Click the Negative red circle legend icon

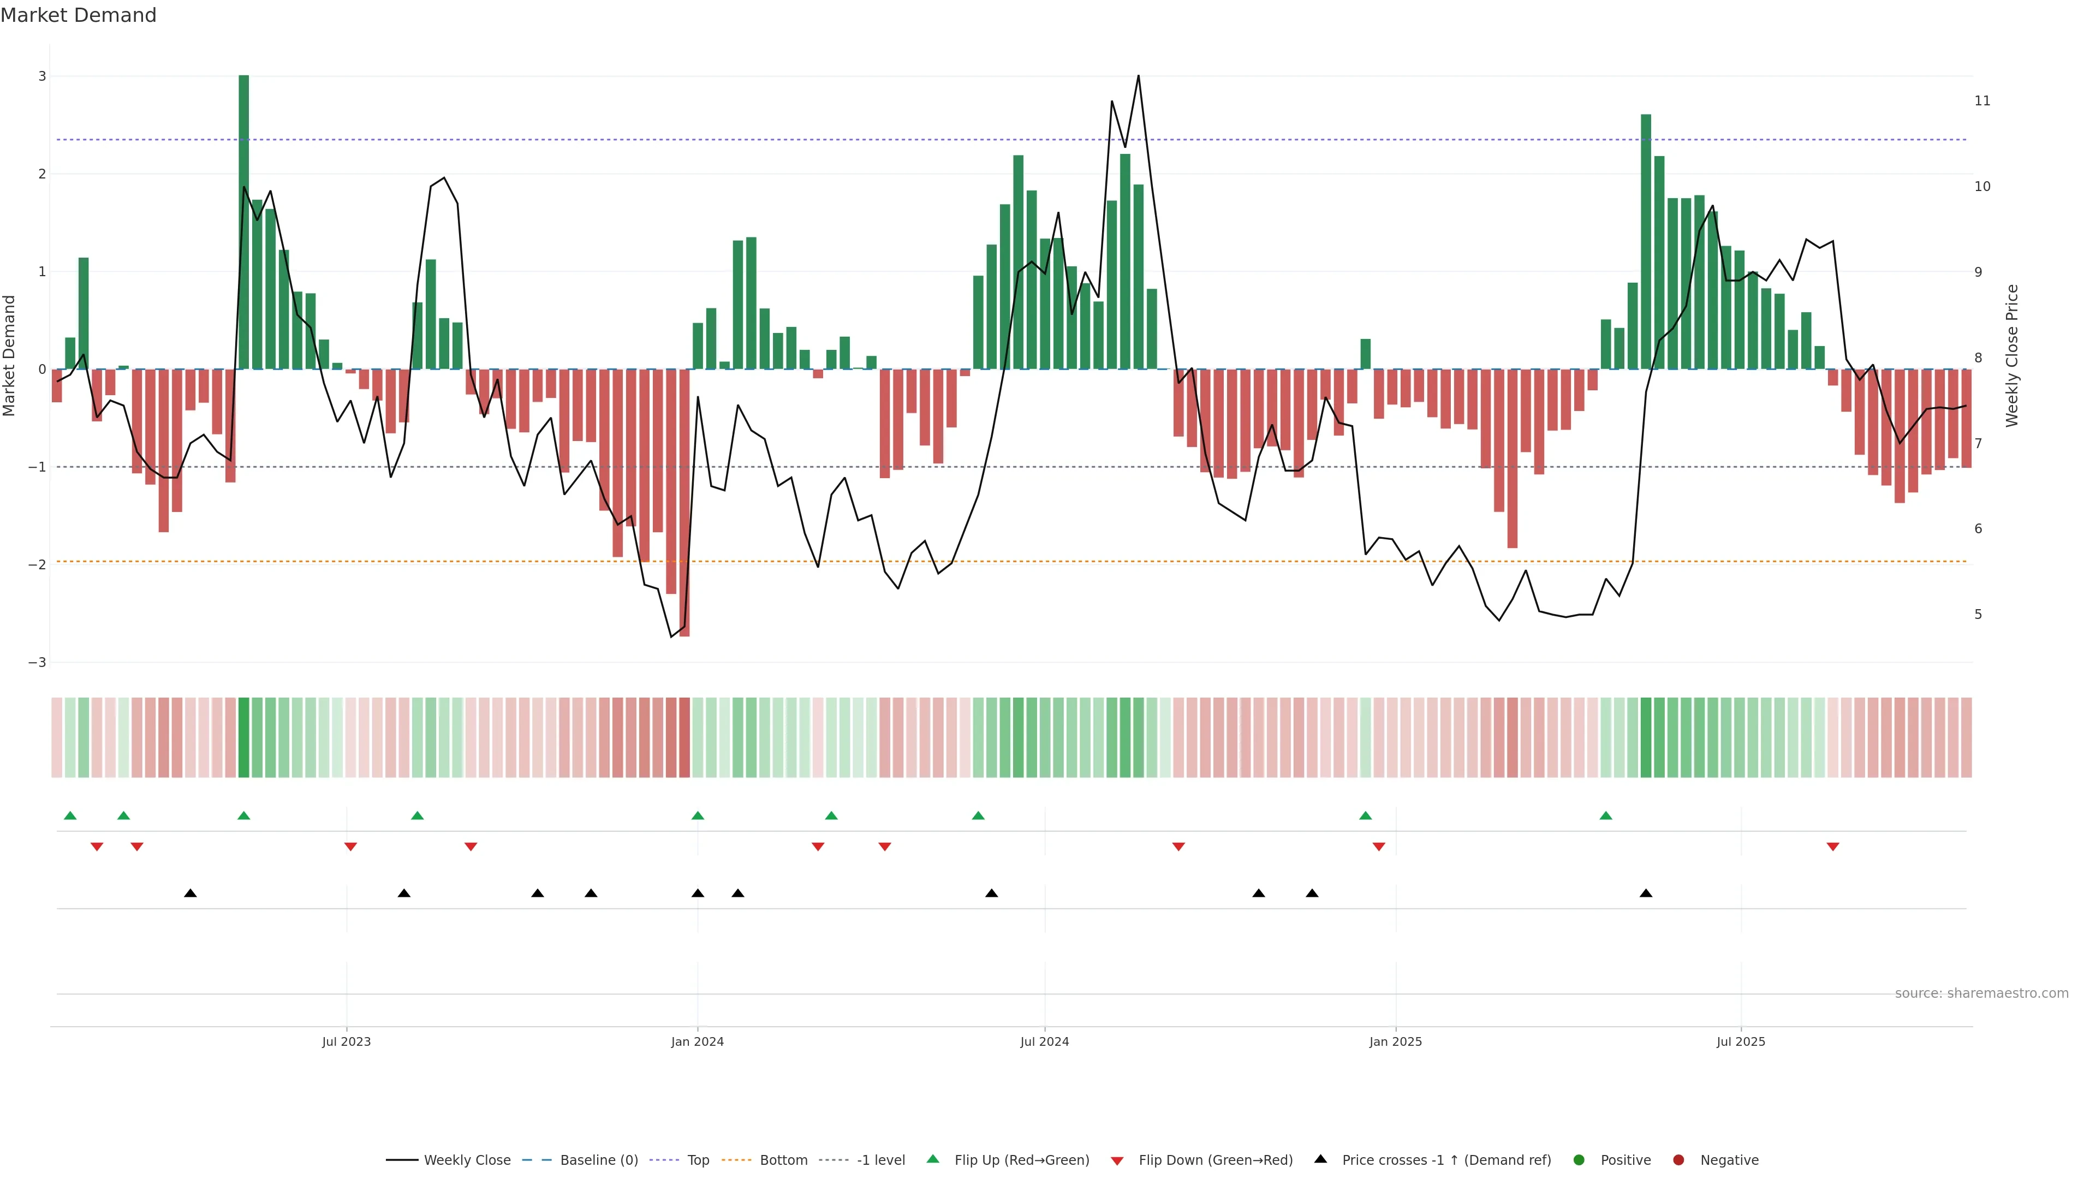(x=1678, y=1160)
